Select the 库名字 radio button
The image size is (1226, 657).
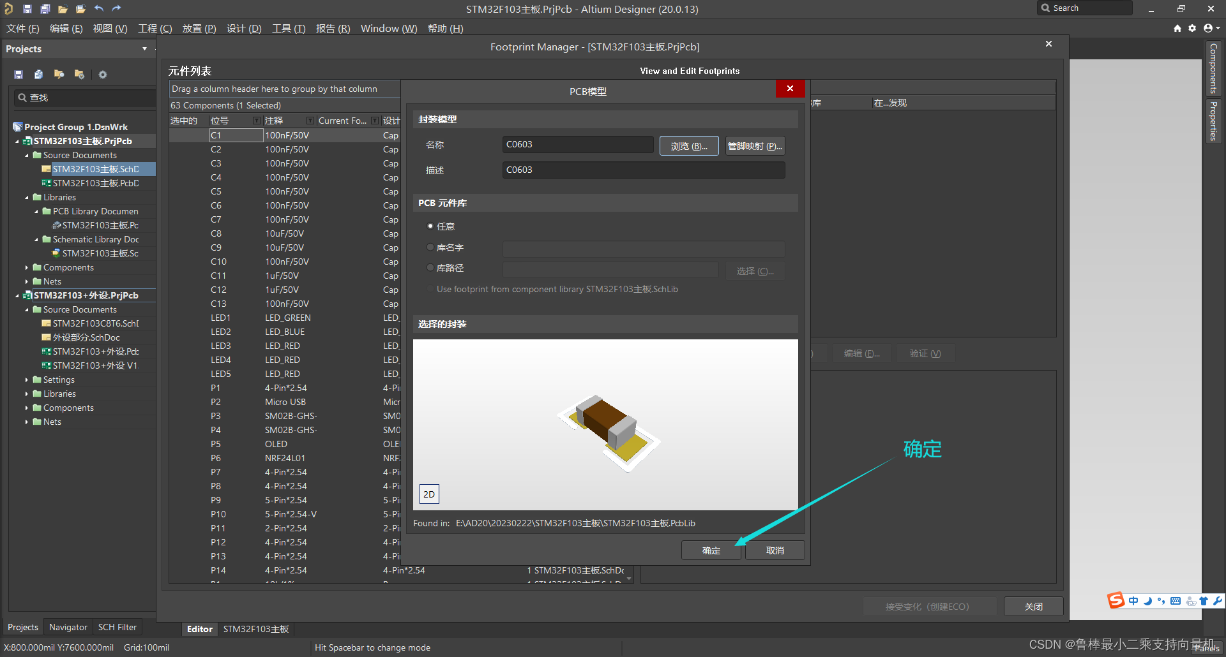click(x=430, y=247)
